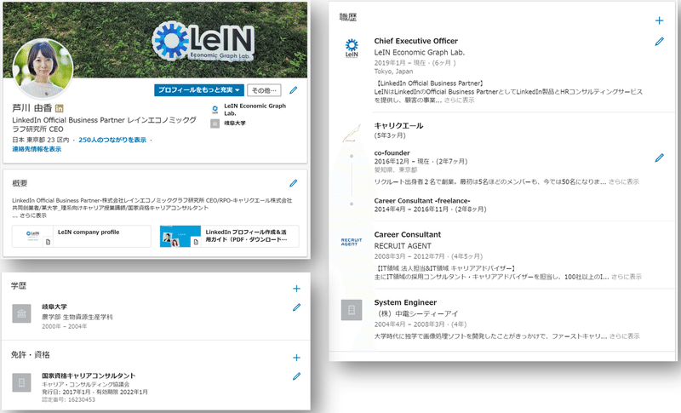Expand RECRUIT AGENT description さらに表示

[x=627, y=277]
